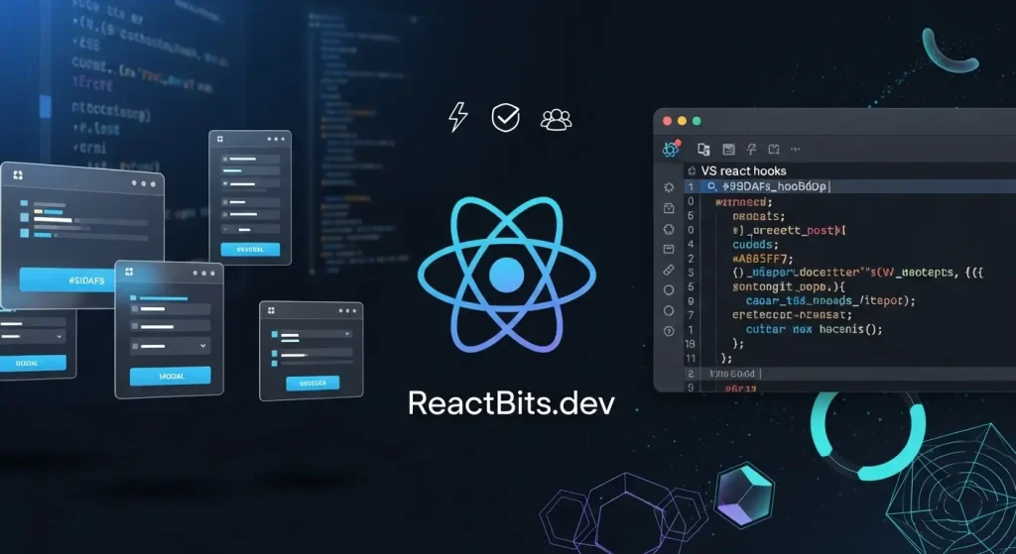This screenshot has height=554, width=1016.
Task: Click the split square icon in editor toolbar
Action: [774, 150]
